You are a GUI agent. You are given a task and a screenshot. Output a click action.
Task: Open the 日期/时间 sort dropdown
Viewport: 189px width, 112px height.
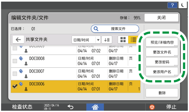pyautogui.click(x=86, y=40)
